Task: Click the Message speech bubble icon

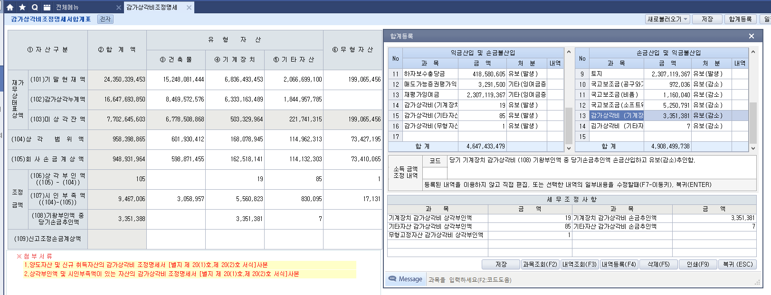Action: click(392, 279)
